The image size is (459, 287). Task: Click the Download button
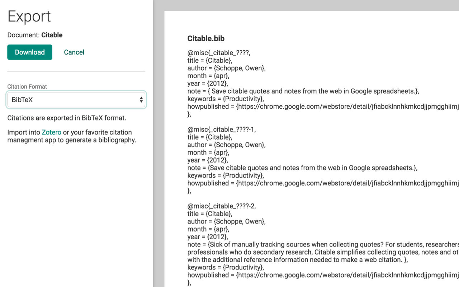coord(30,52)
